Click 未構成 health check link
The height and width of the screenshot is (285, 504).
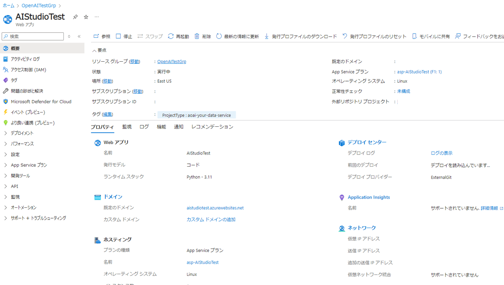404,91
